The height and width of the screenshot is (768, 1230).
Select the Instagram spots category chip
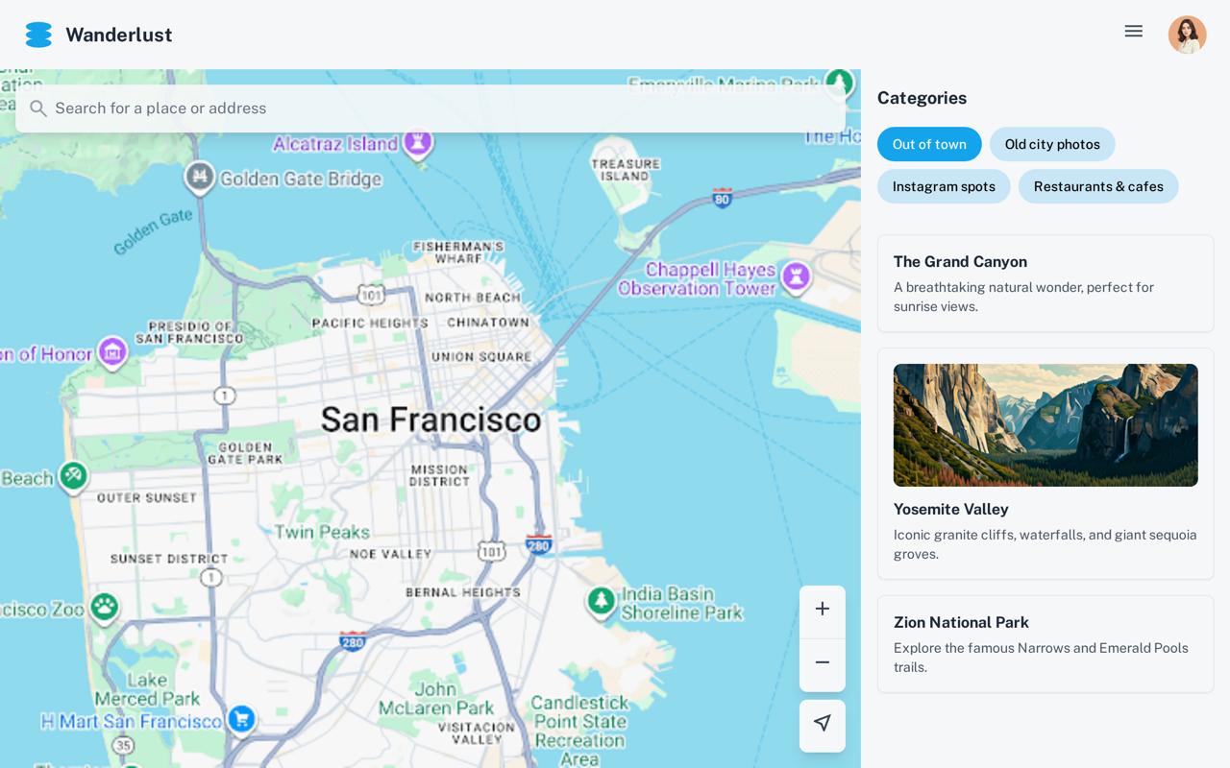click(x=943, y=186)
